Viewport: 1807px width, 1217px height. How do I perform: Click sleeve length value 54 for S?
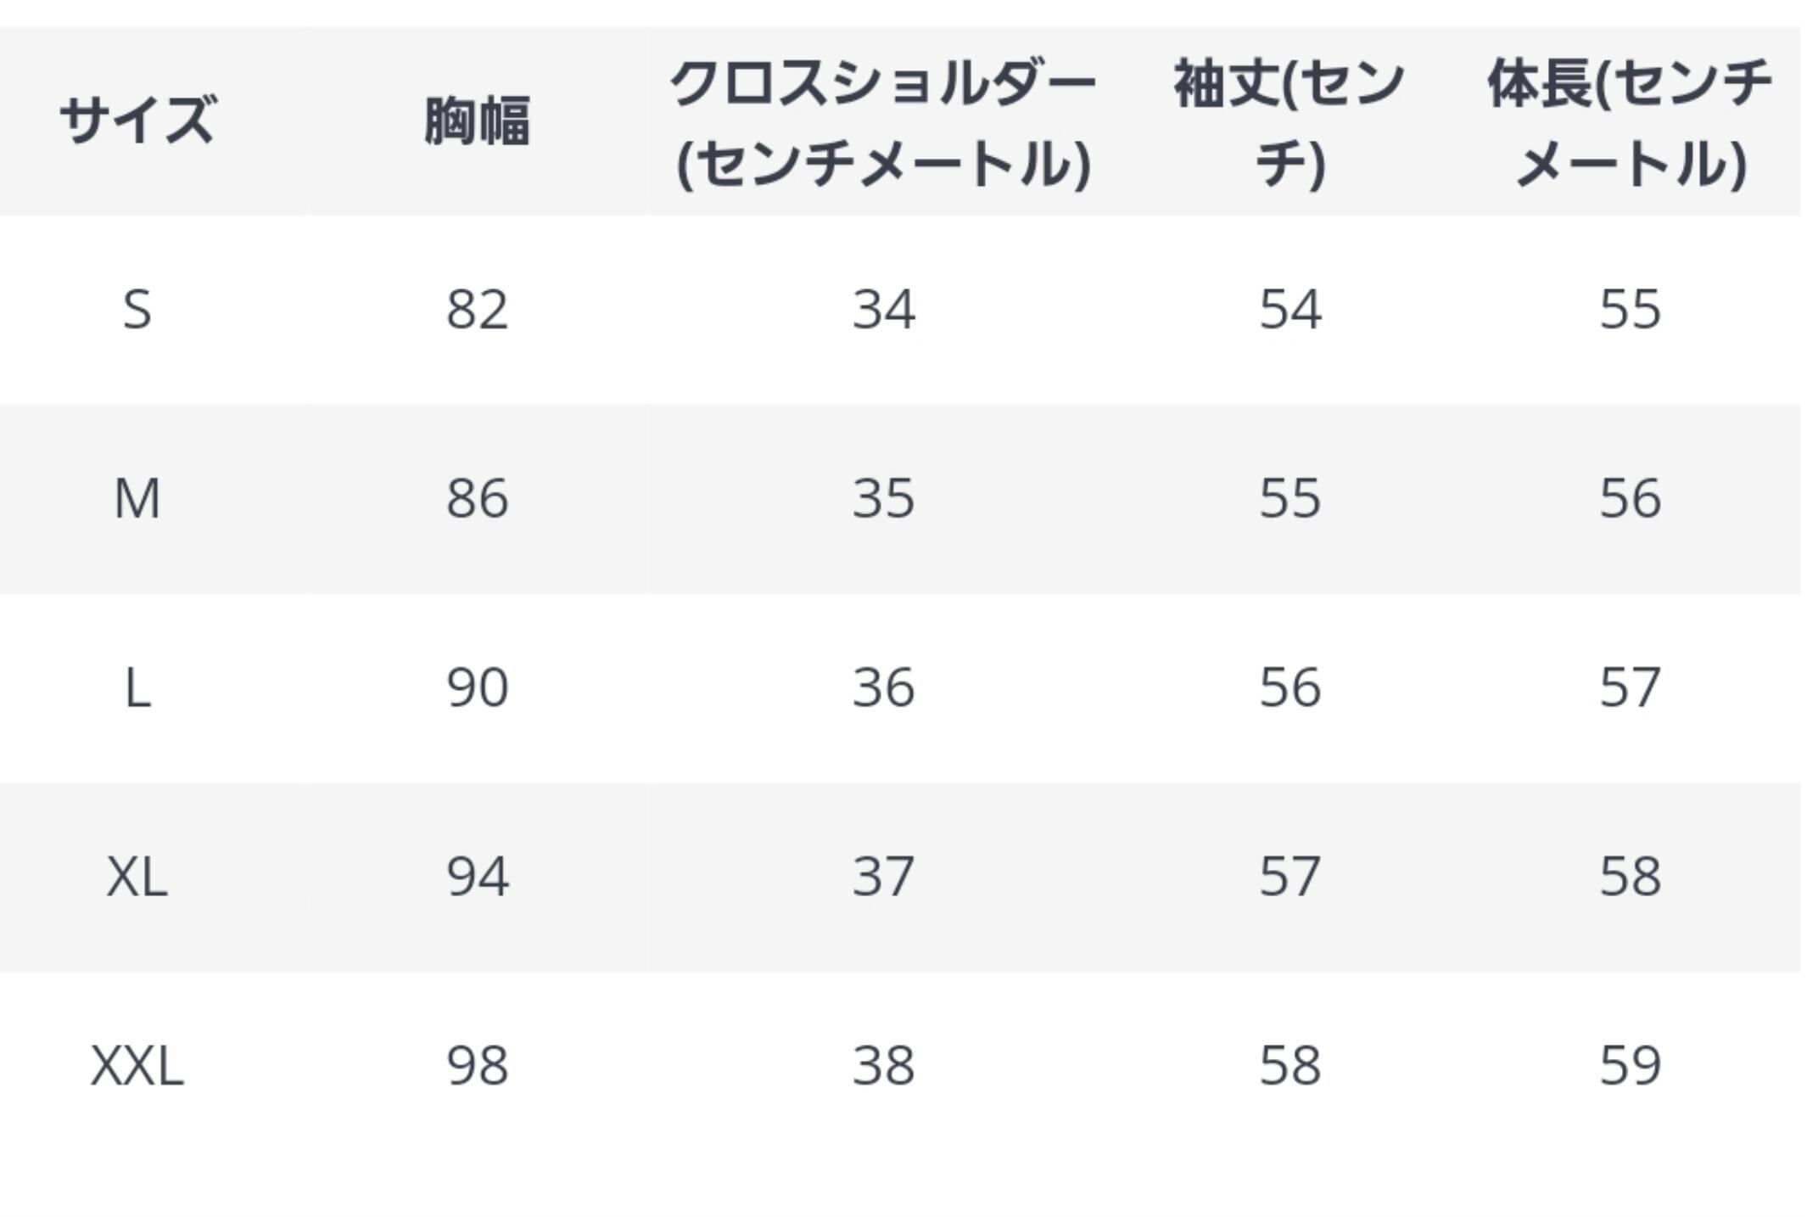tap(1290, 310)
